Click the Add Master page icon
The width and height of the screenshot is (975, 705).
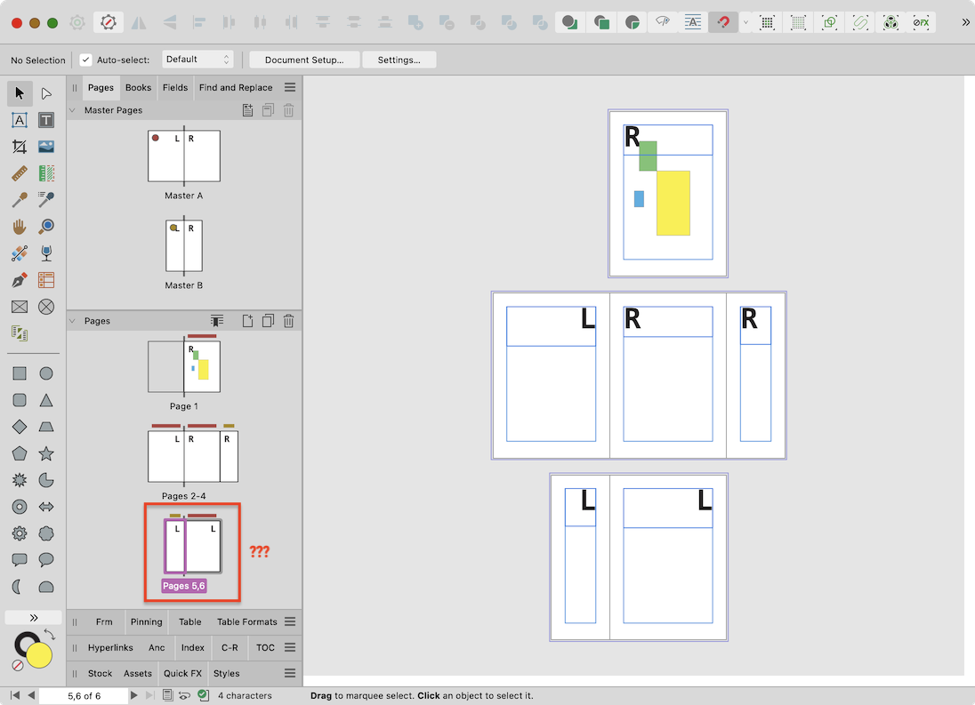point(248,111)
